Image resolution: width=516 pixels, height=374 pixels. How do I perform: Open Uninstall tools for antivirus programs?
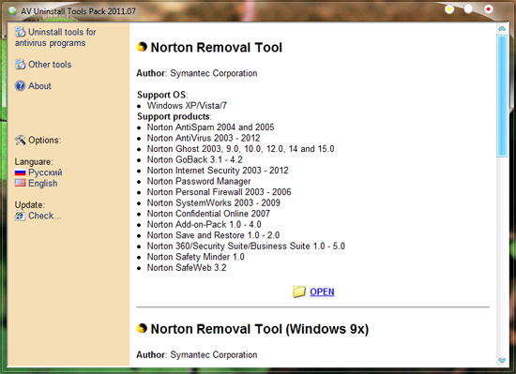pyautogui.click(x=55, y=37)
